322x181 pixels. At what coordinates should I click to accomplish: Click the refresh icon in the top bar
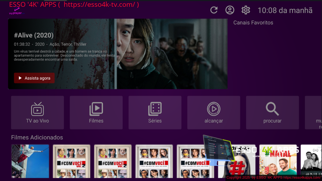(214, 10)
